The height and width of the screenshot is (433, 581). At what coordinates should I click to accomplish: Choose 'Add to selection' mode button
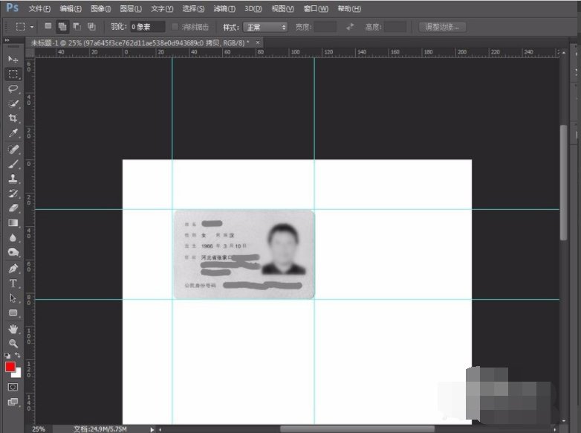62,27
